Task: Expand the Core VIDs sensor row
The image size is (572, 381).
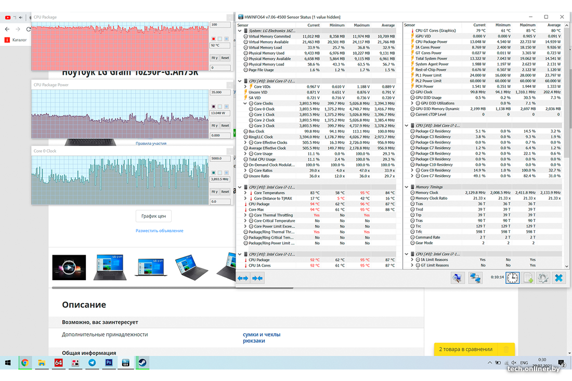Action: [x=246, y=87]
